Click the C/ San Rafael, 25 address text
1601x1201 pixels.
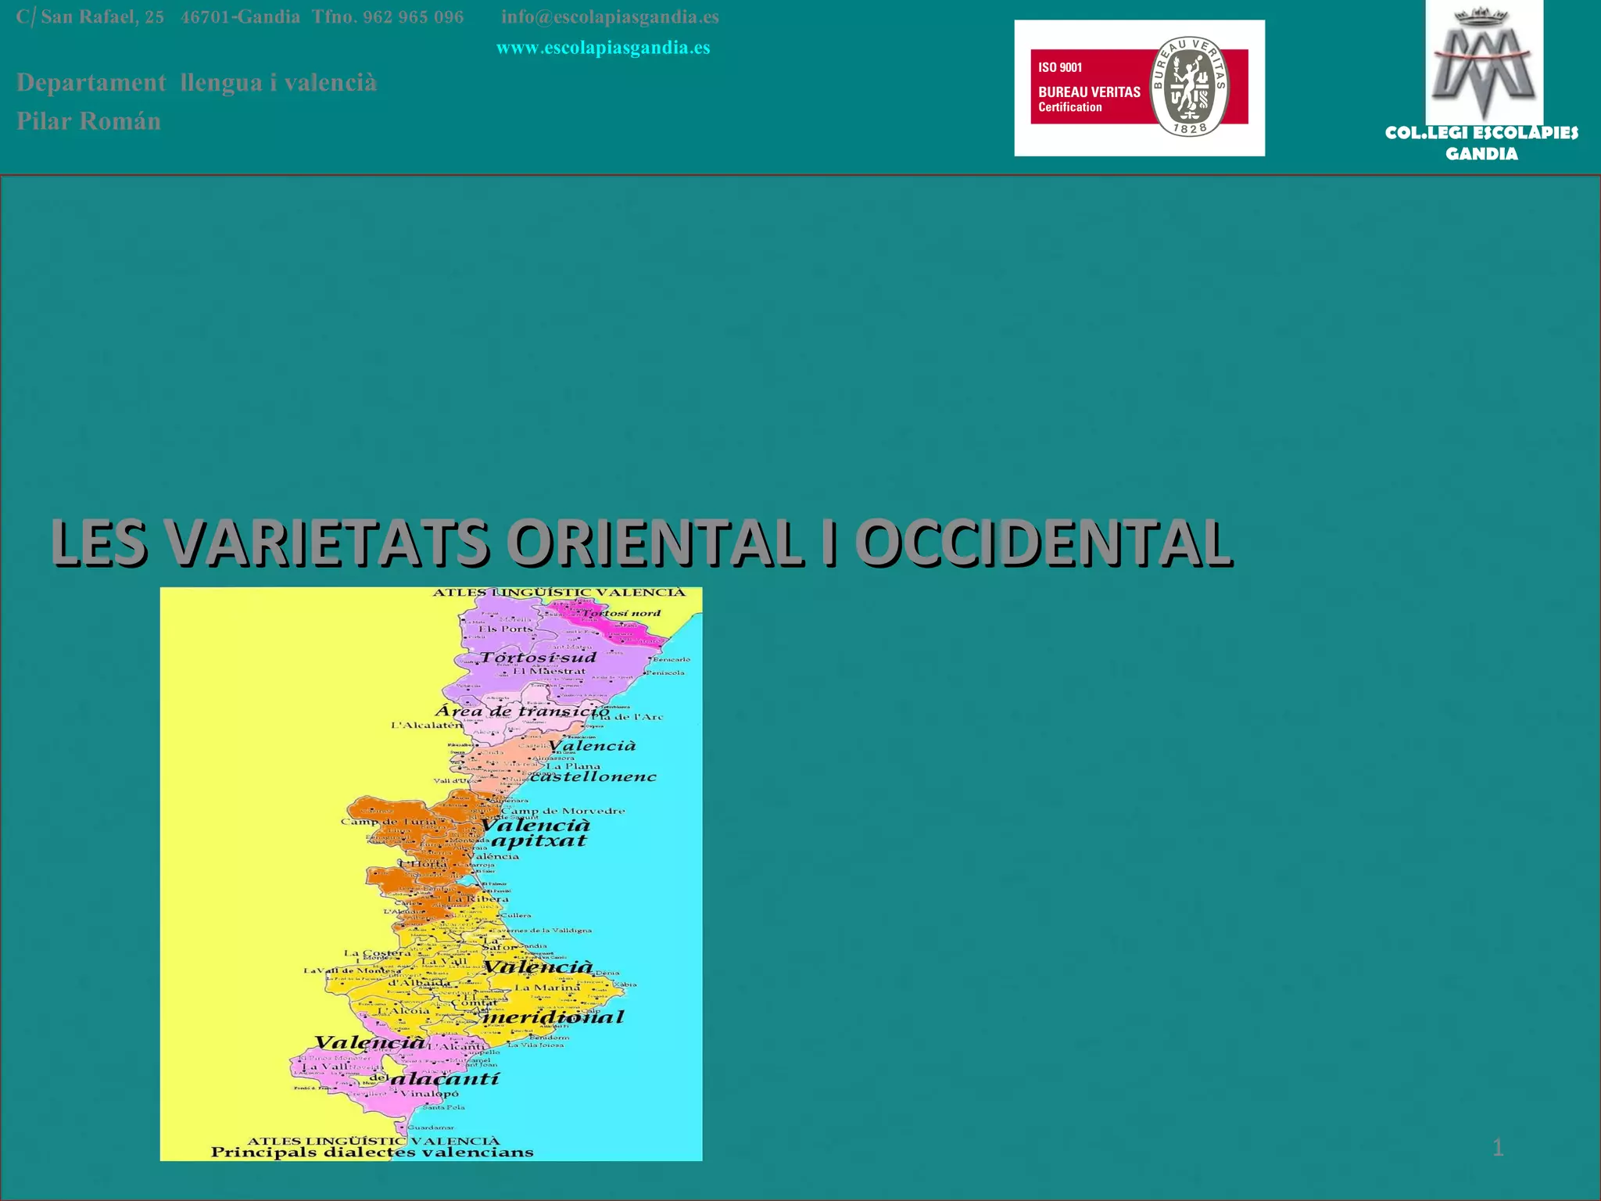point(90,17)
